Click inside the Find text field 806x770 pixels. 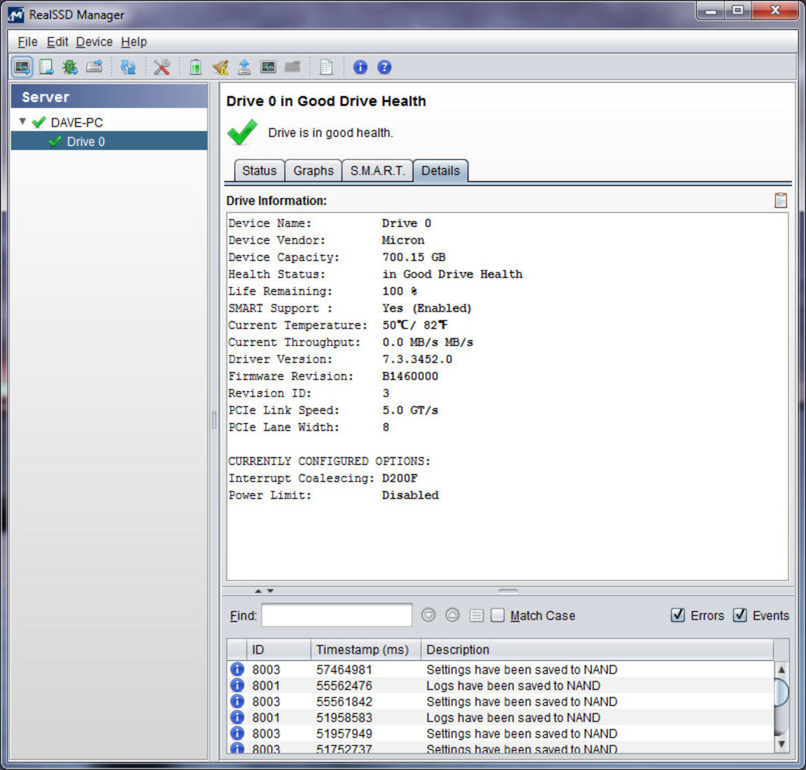coord(337,615)
